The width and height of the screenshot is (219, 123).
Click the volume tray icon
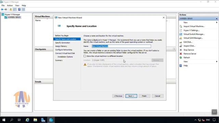click(x=203, y=120)
